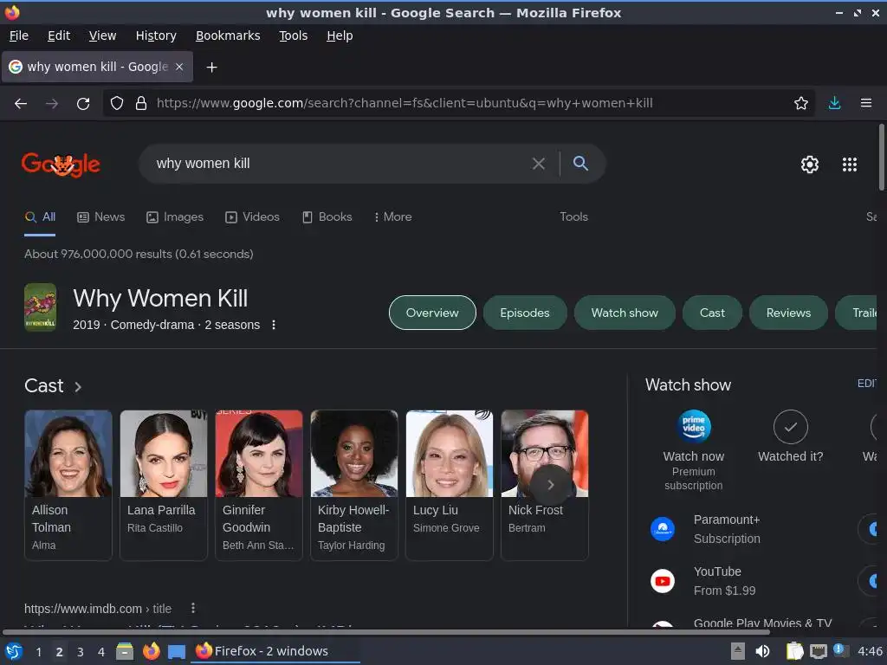The width and height of the screenshot is (887, 665).
Task: Show more cast with the carousel arrow
Action: [x=550, y=485]
